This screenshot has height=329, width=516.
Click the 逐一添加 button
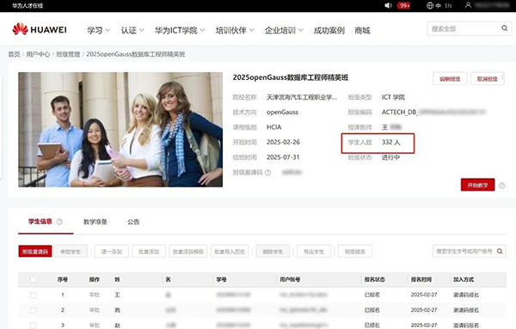pos(112,252)
